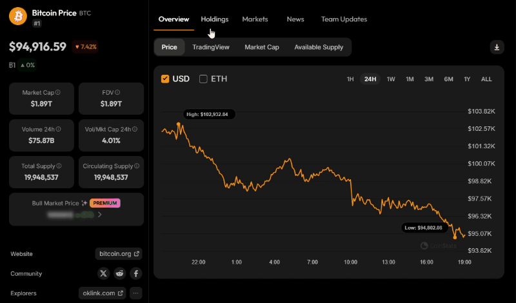Expand the Bull Market Price chevron
Viewport: 516px width, 303px height.
coord(99,214)
